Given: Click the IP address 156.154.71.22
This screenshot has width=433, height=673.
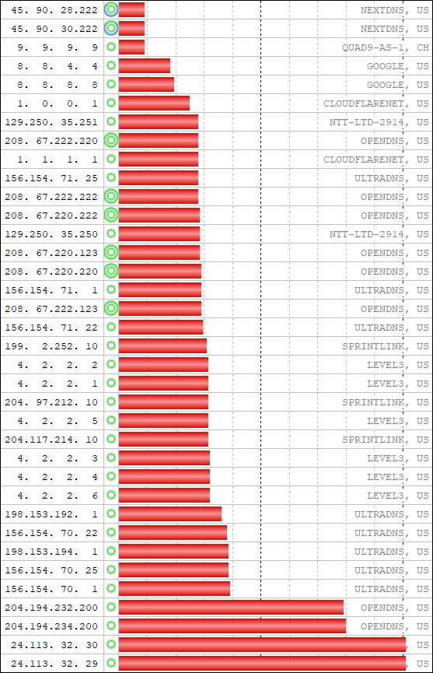Looking at the screenshot, I should (x=51, y=328).
